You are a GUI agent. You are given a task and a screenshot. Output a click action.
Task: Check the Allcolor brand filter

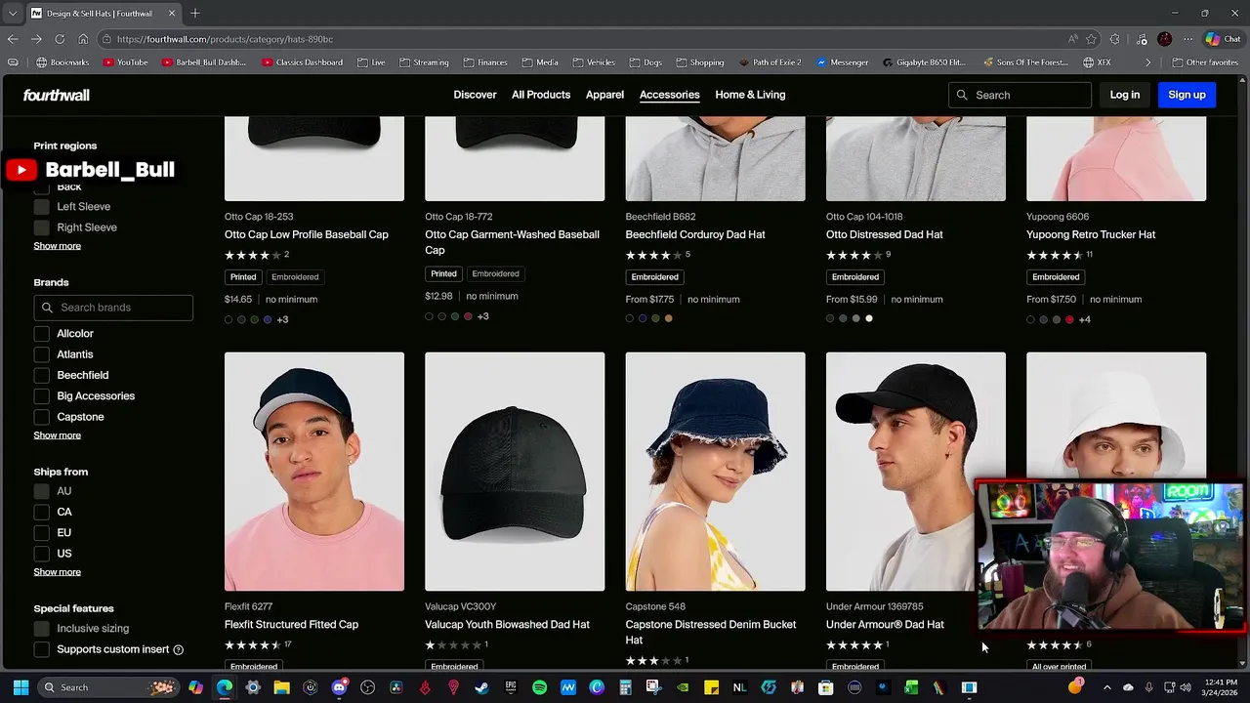click(41, 334)
